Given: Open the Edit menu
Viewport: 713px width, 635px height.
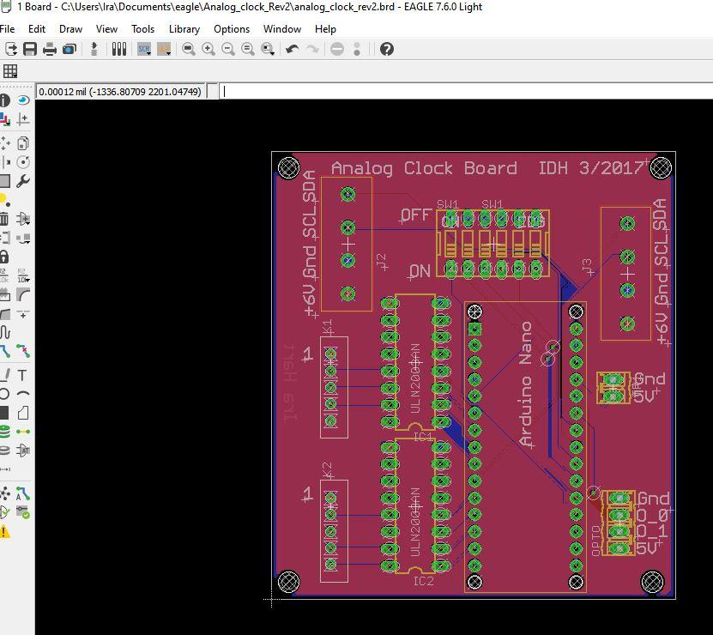Looking at the screenshot, I should [36, 29].
